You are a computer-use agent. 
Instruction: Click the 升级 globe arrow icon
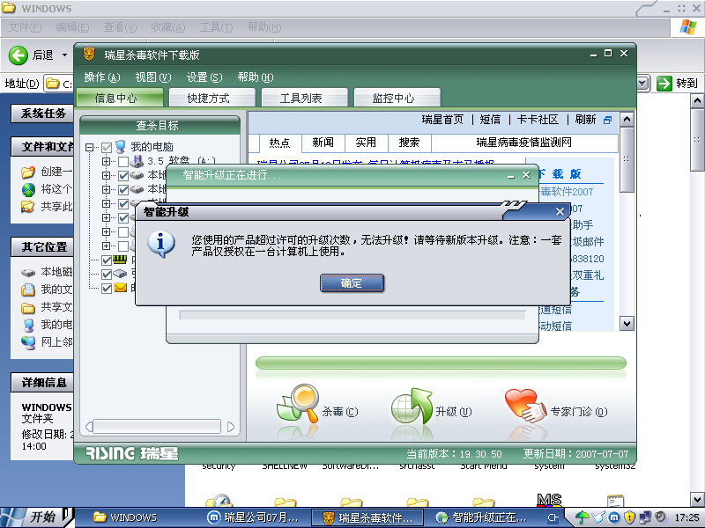[x=412, y=406]
